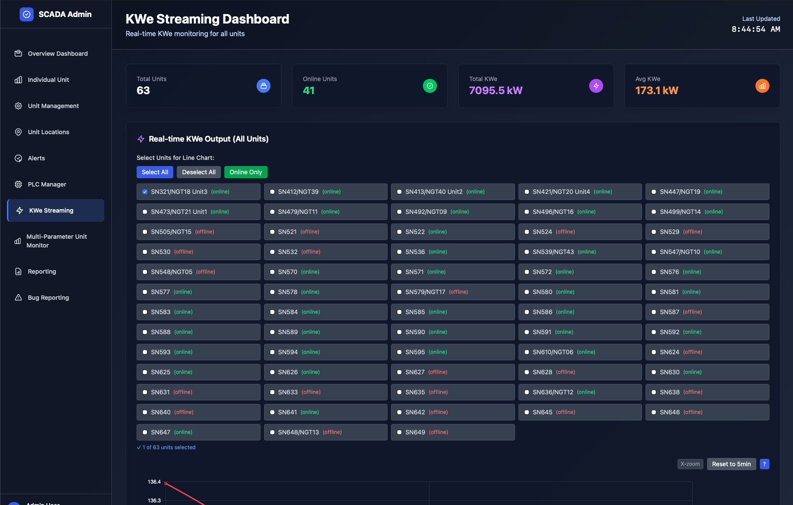Check the SN610/NGT06 unit checkbox

coord(527,352)
